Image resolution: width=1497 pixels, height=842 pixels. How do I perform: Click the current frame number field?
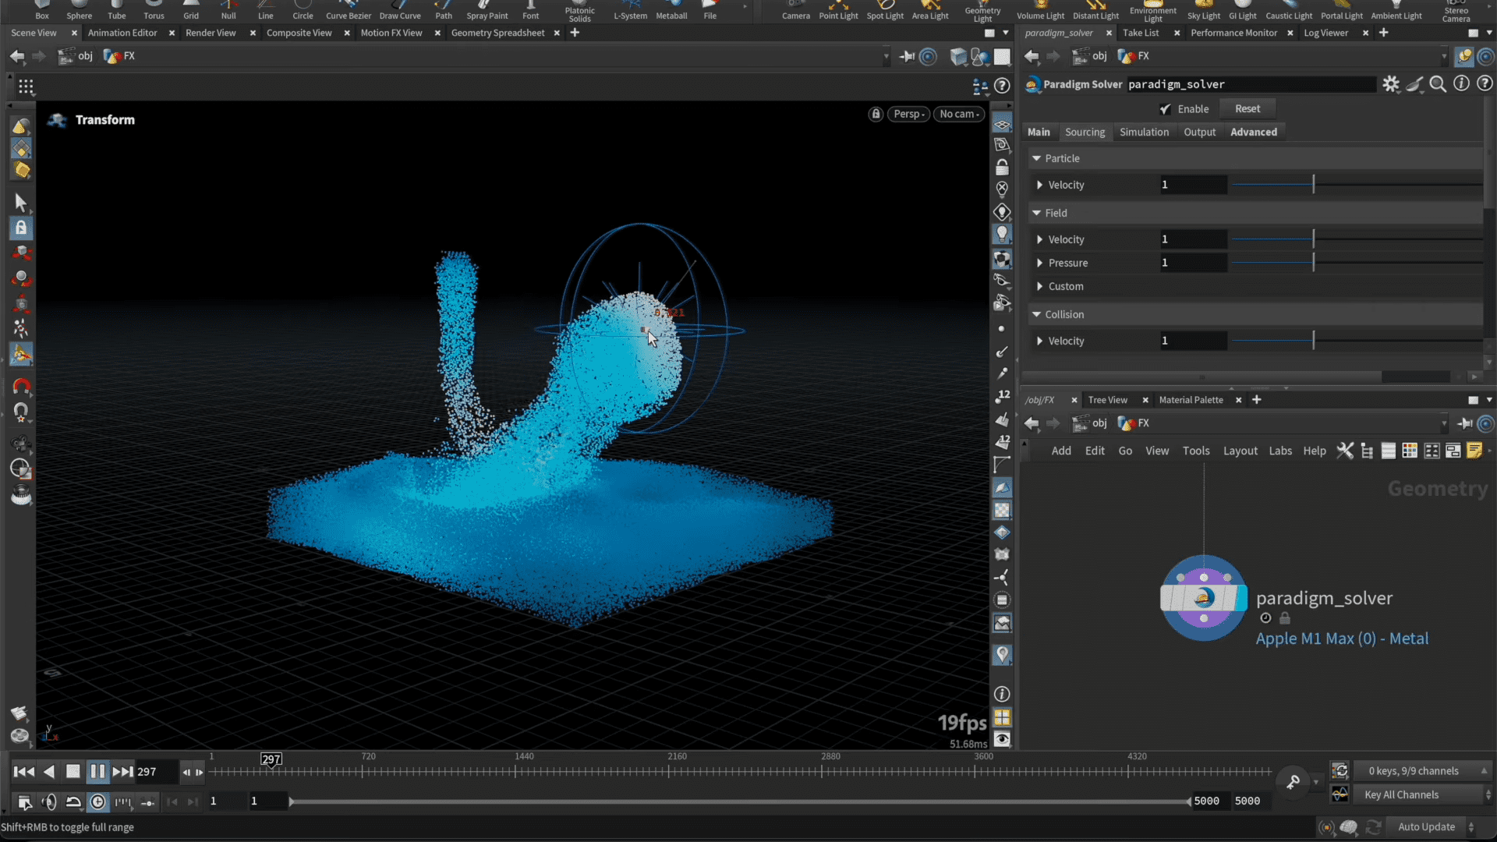click(154, 772)
